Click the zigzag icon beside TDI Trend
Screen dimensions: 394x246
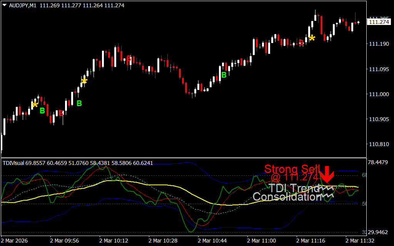[328, 188]
